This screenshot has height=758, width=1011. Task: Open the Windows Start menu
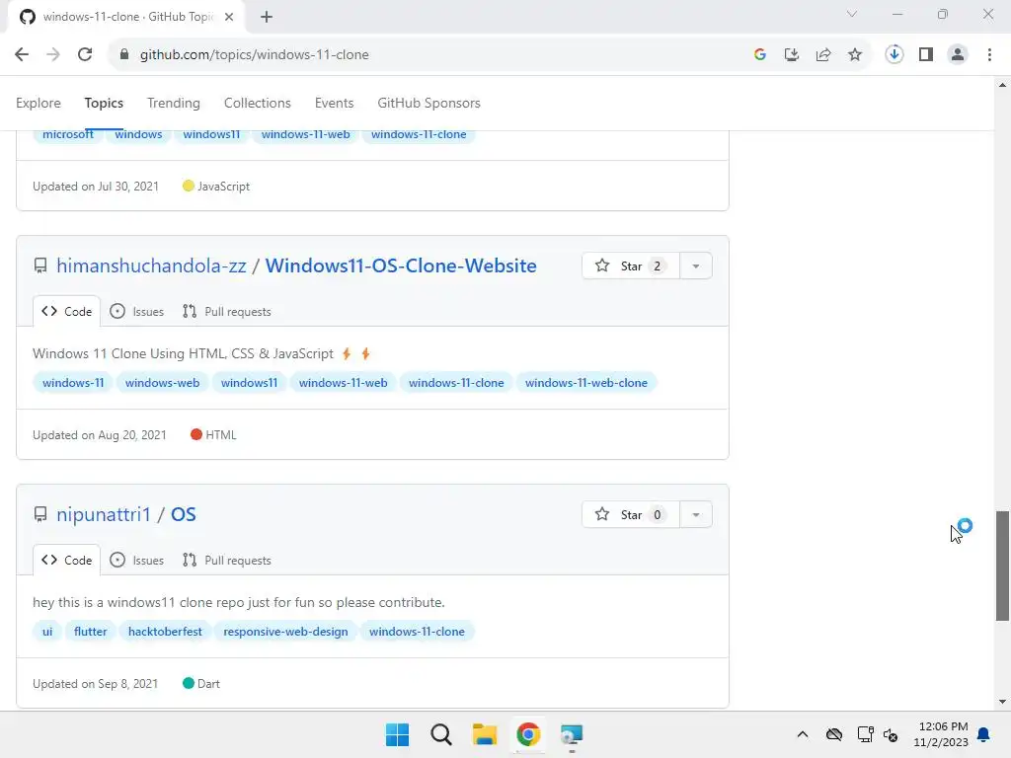[x=397, y=734]
